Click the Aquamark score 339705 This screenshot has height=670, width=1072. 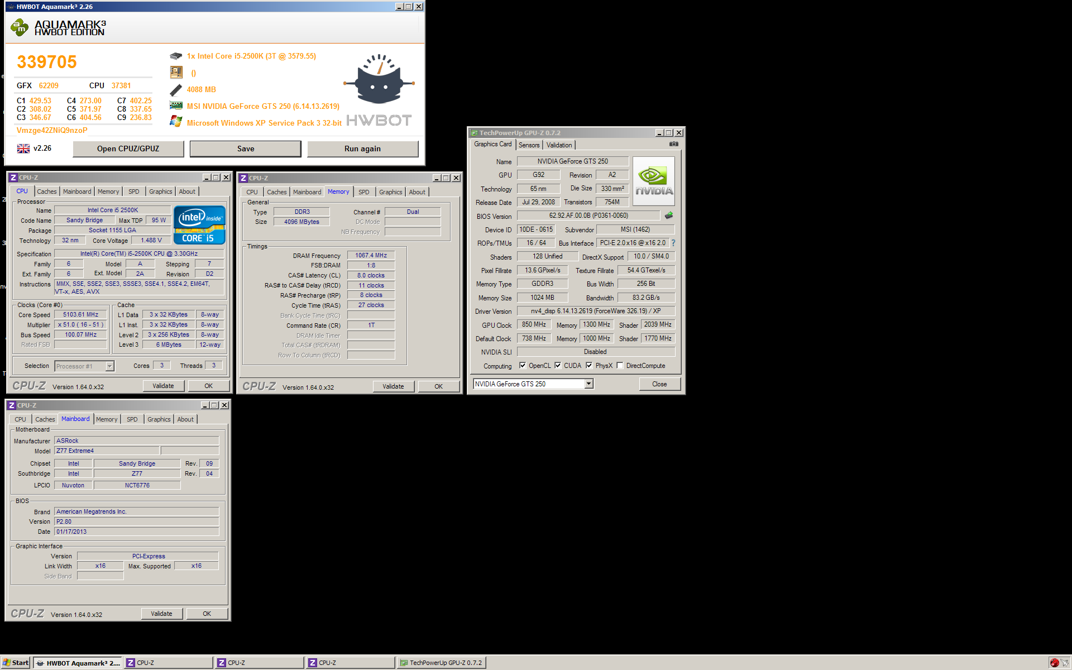47,62
